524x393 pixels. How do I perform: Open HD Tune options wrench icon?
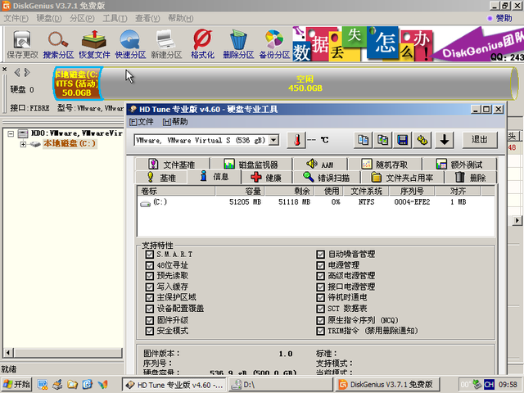[x=422, y=140]
